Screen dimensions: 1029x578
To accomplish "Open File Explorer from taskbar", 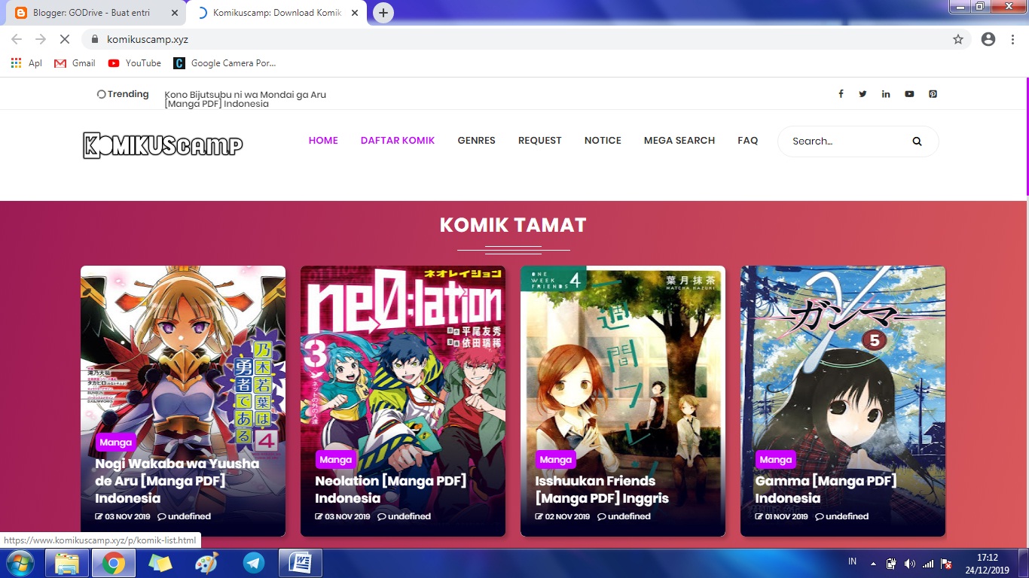I will pos(66,563).
